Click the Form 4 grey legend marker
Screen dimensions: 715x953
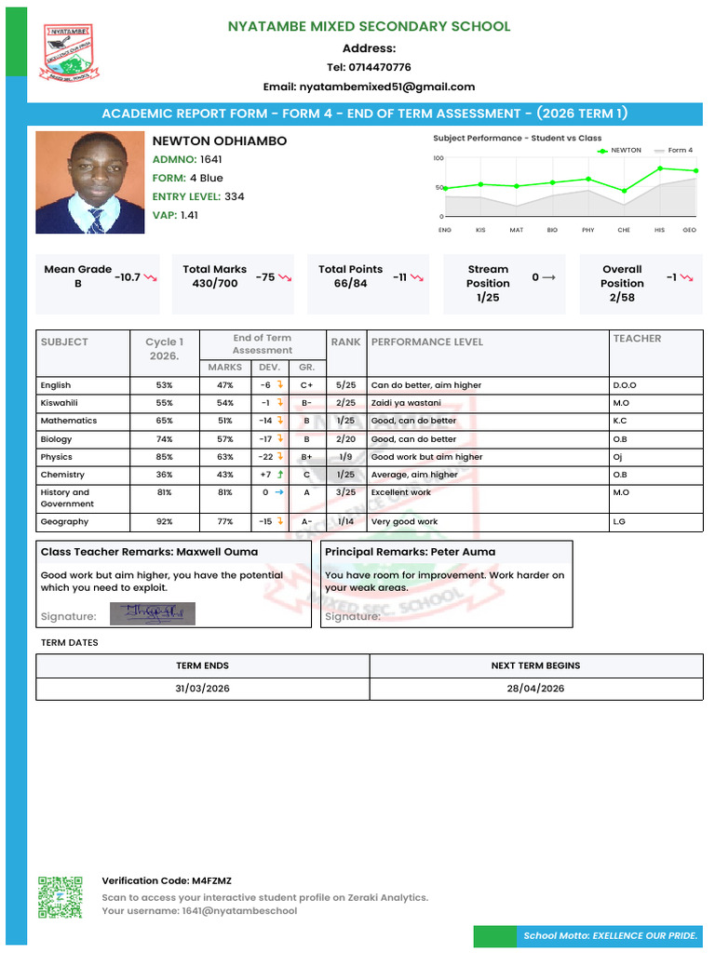(659, 151)
